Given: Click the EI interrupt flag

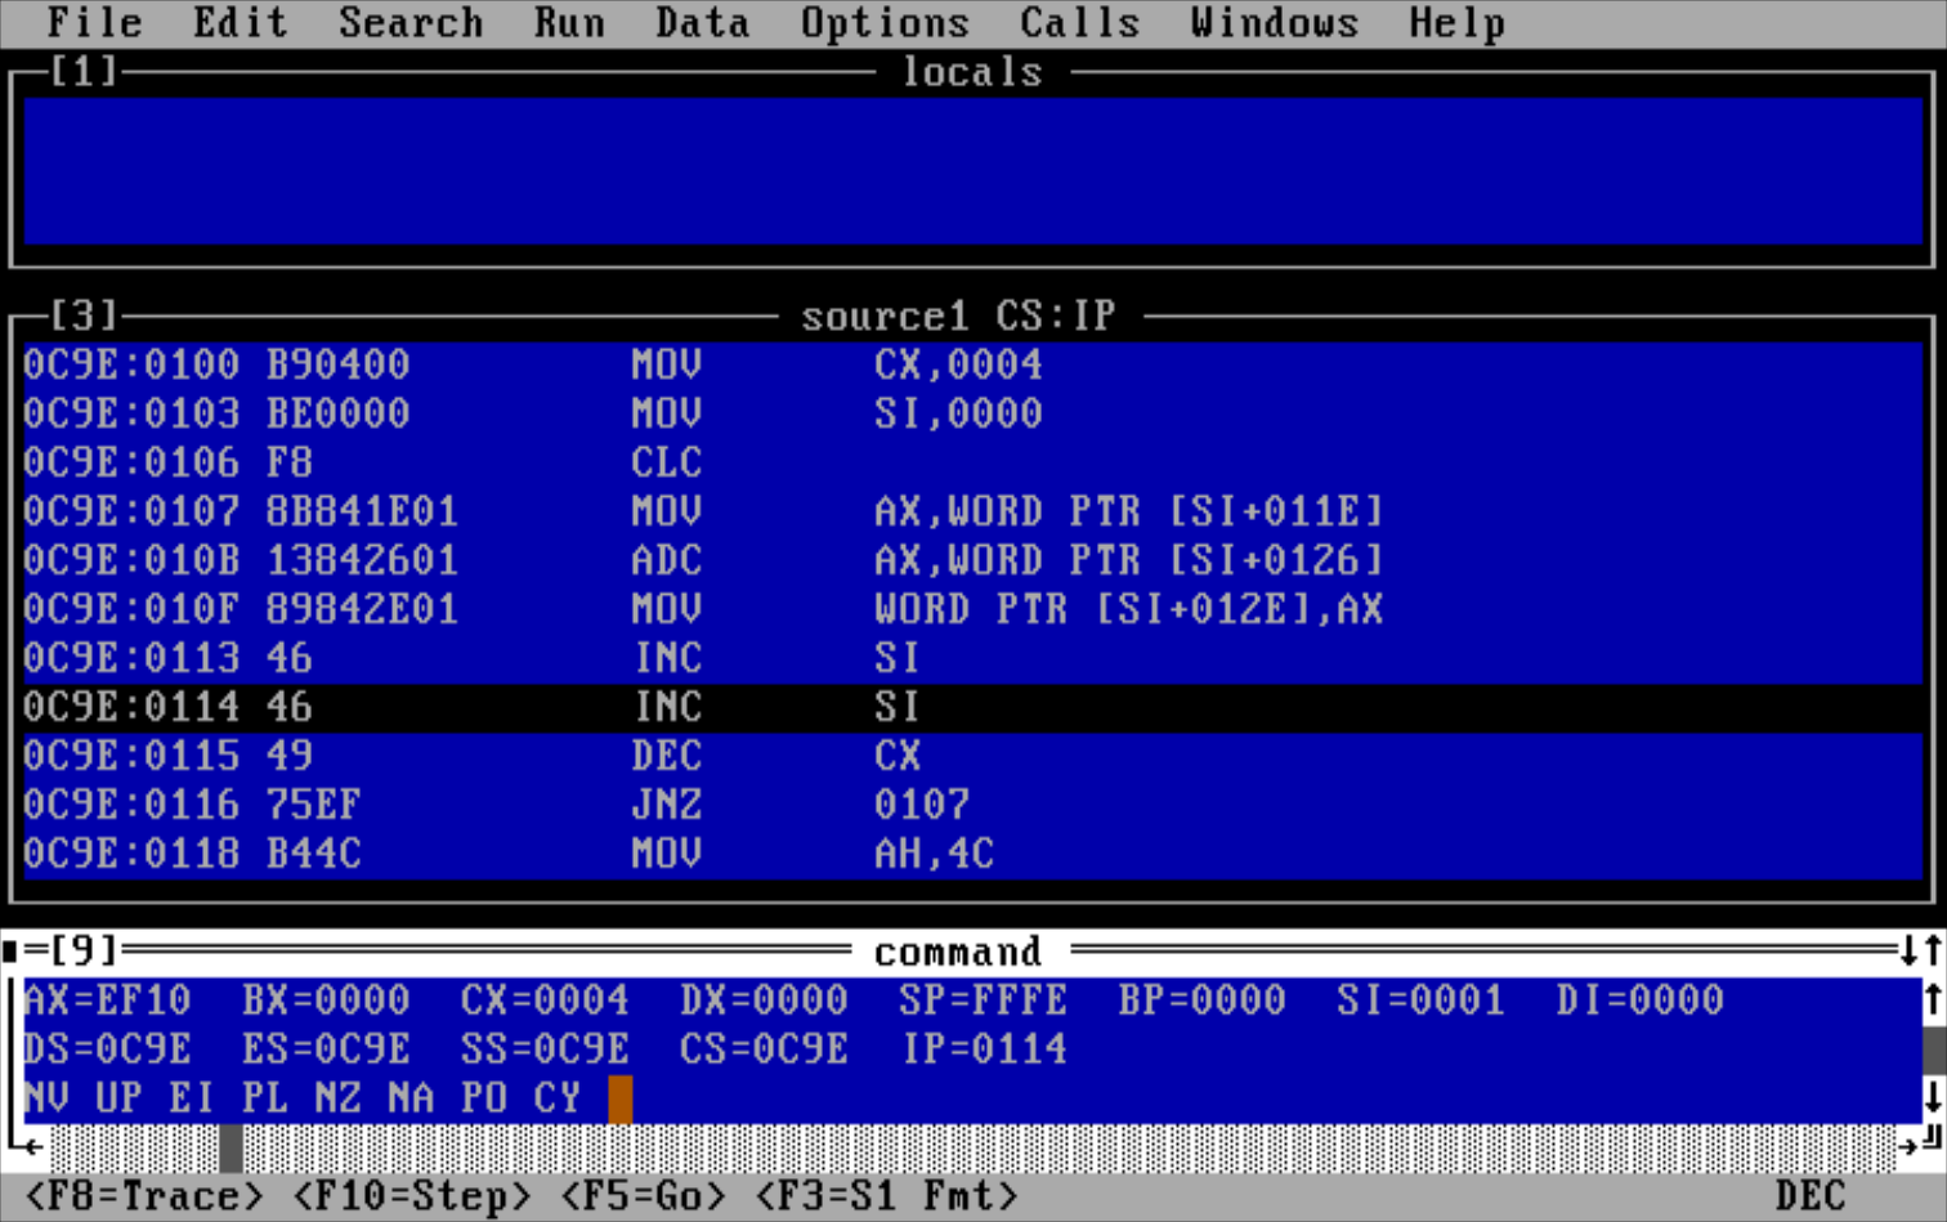Looking at the screenshot, I should [x=192, y=1098].
